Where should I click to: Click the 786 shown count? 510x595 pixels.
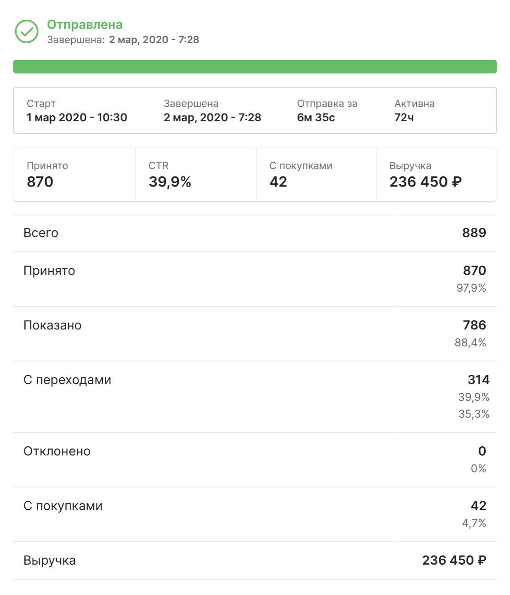tap(475, 325)
